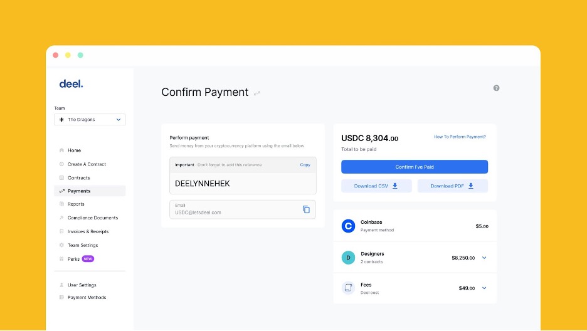Click Download CSV button
The width and height of the screenshot is (587, 331).
click(x=376, y=186)
